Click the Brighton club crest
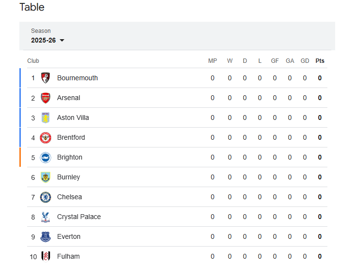Image resolution: width=340 pixels, height=264 pixels. coord(46,157)
